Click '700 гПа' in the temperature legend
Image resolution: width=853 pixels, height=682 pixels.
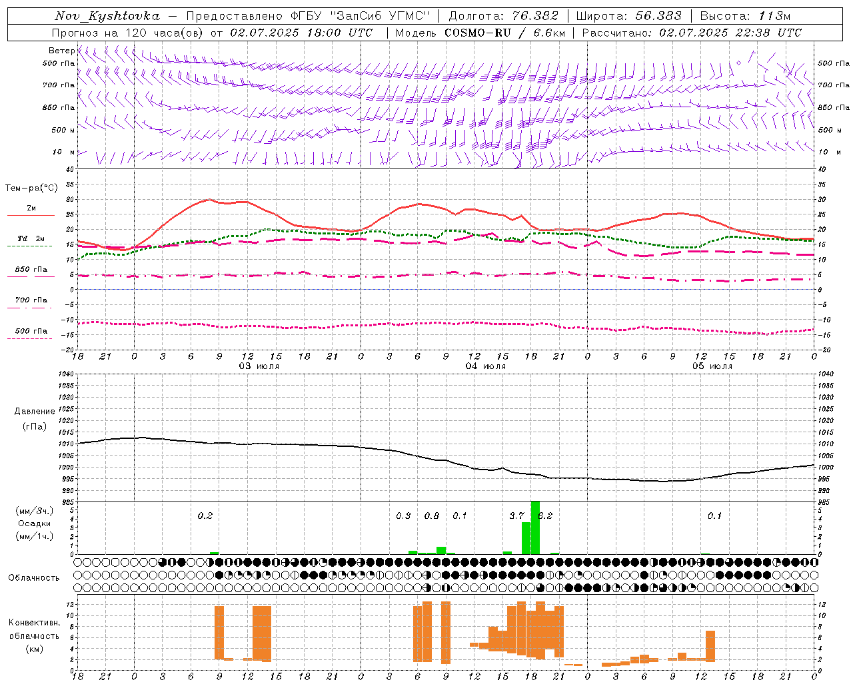pyautogui.click(x=31, y=300)
